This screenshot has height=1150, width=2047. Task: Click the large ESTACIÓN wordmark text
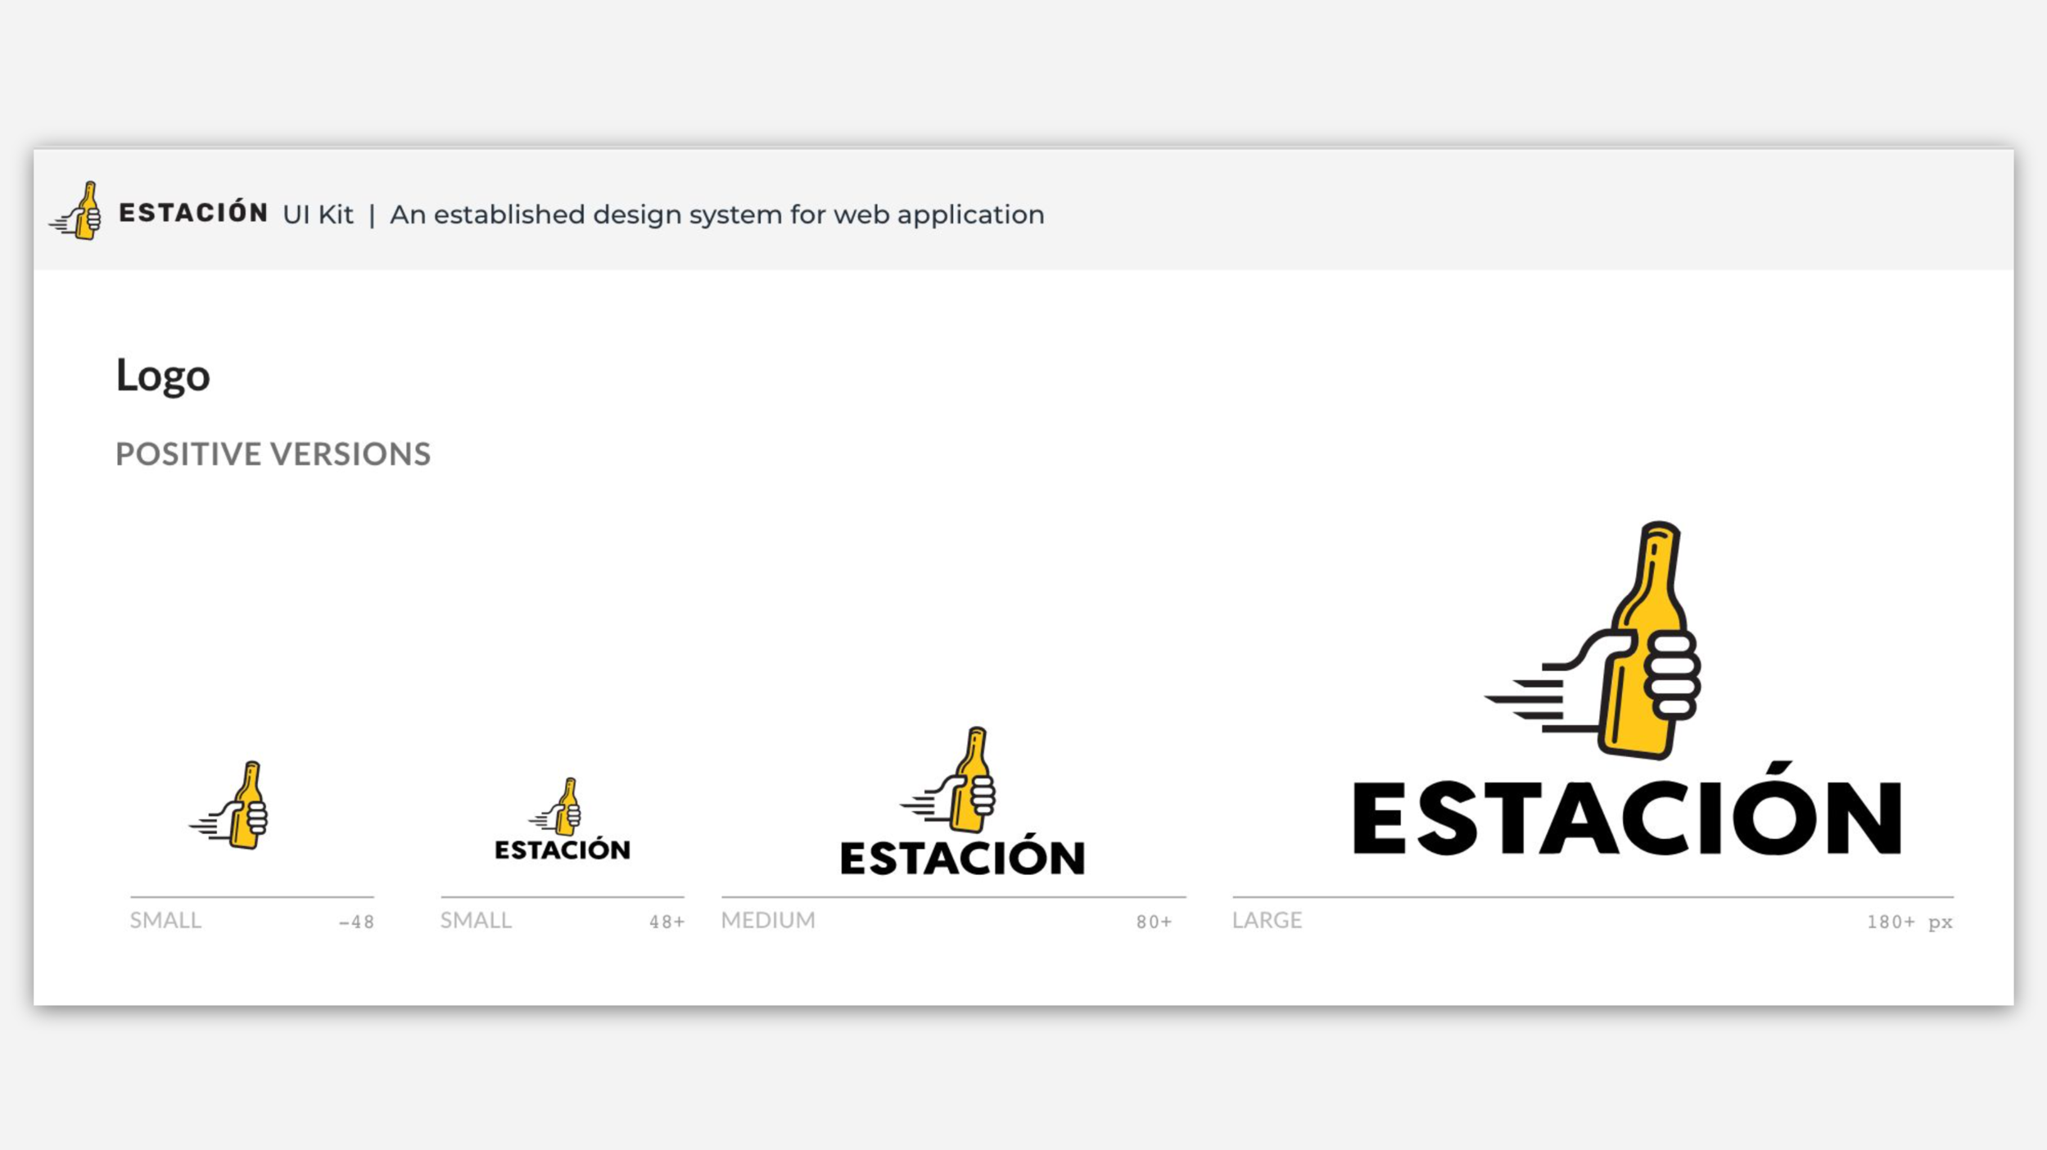[x=1626, y=818]
